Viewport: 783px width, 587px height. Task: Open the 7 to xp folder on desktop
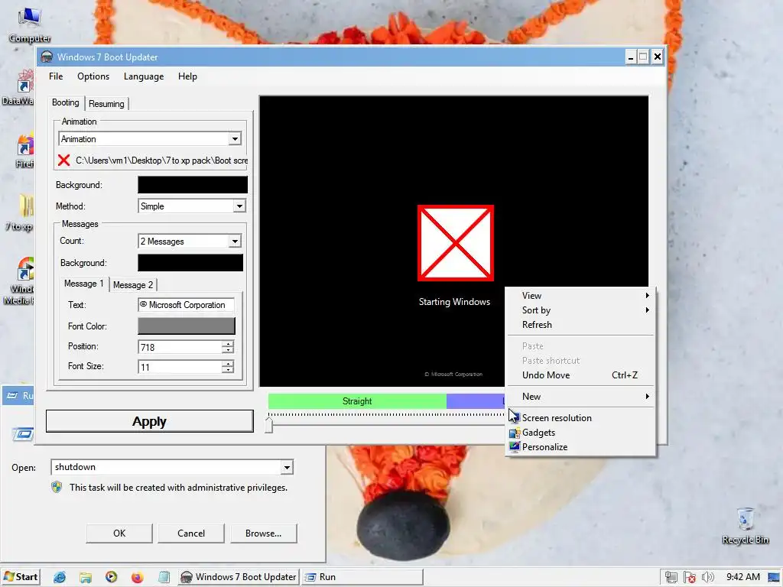click(x=19, y=212)
